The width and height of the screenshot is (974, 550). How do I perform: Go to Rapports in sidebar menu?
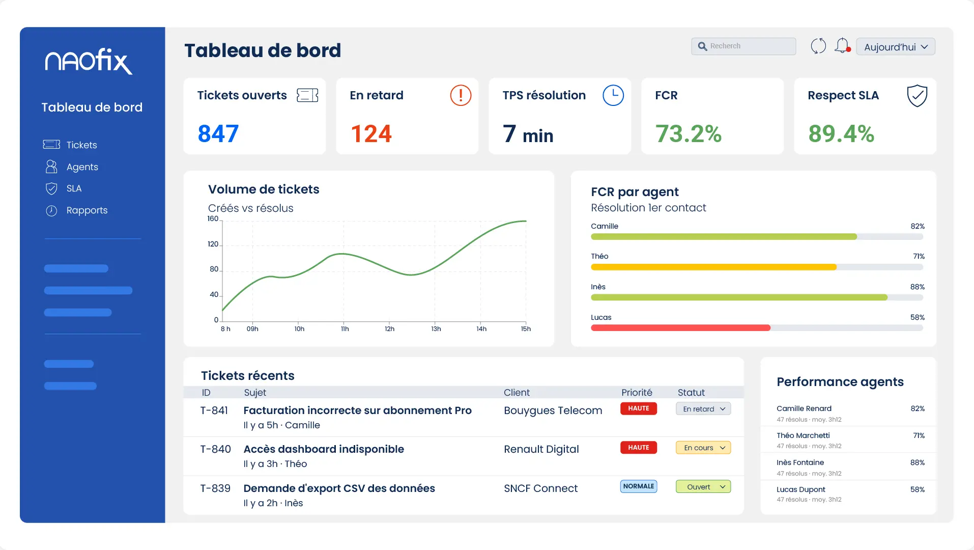[x=87, y=210]
